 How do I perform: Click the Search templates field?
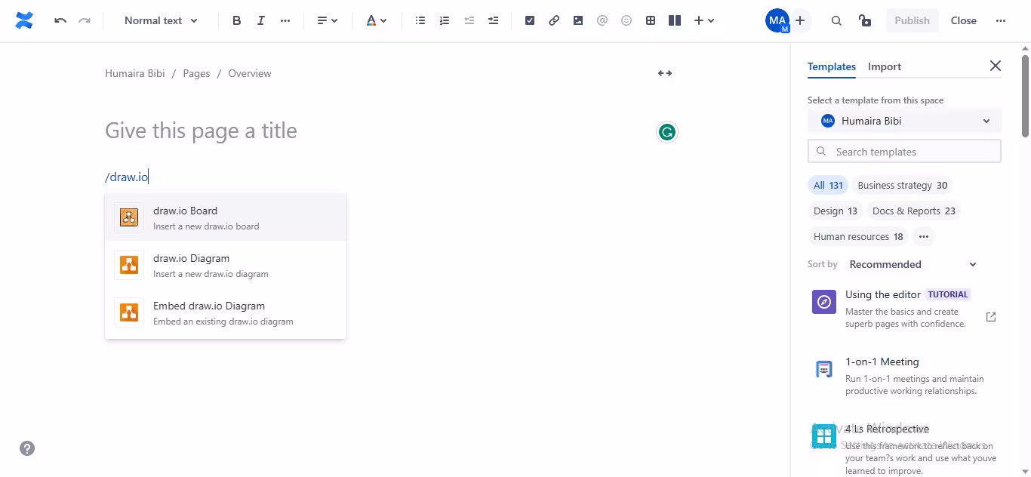pyautogui.click(x=904, y=152)
